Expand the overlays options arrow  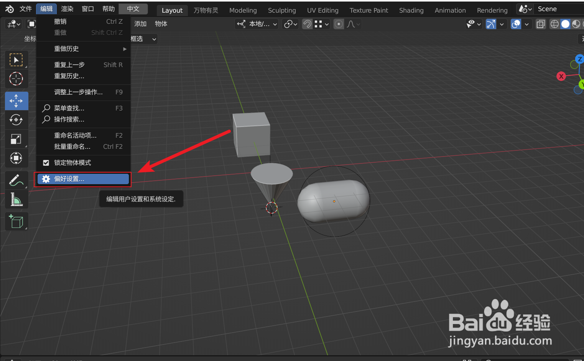tap(527, 24)
